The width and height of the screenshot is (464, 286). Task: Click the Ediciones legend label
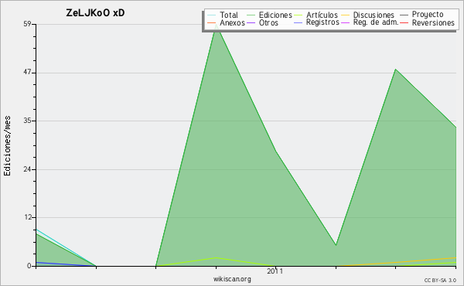point(275,15)
